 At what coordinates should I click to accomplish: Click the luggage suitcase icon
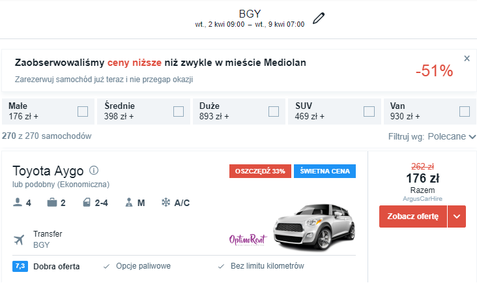(52, 202)
